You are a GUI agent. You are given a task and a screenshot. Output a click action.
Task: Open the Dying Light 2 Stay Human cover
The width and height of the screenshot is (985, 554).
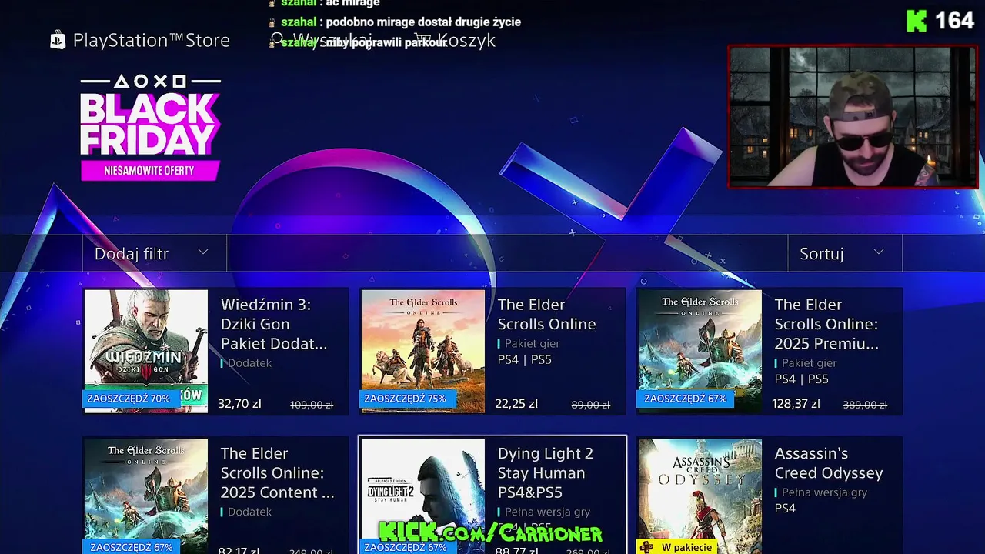(423, 496)
